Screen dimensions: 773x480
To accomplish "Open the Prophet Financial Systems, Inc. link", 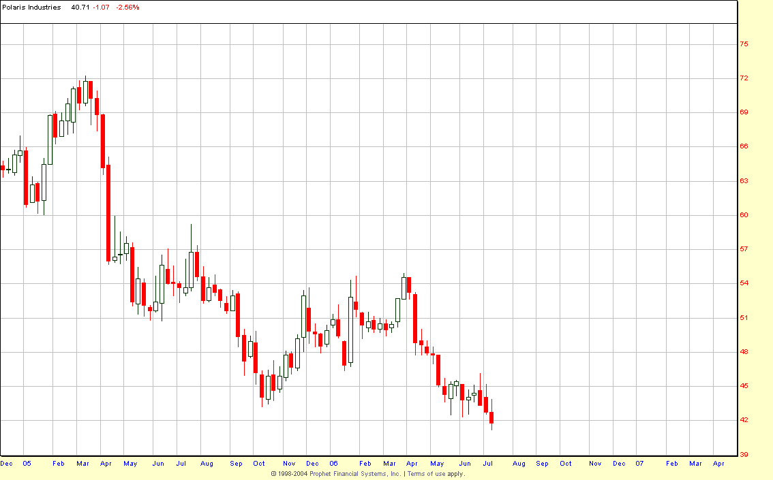I will [x=355, y=474].
